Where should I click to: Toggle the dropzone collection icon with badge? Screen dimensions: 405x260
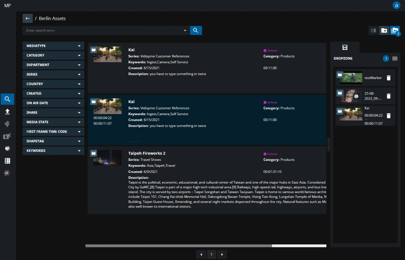click(395, 30)
